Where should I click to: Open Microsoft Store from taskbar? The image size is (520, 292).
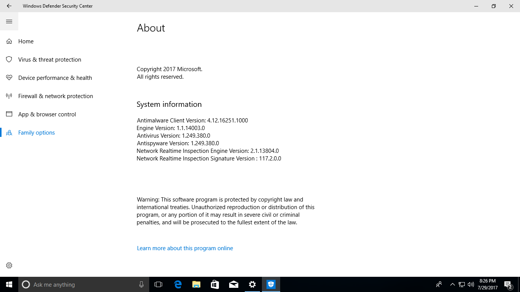(215, 284)
